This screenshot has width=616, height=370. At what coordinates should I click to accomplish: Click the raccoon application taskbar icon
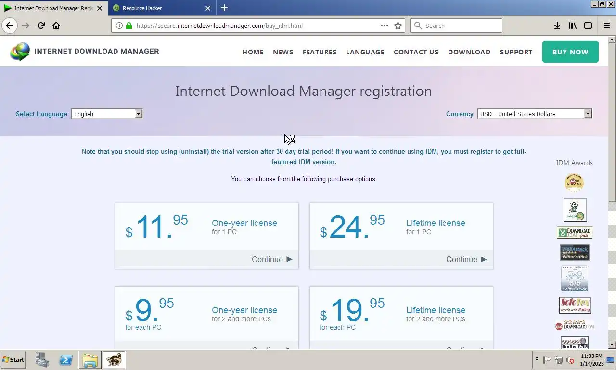pyautogui.click(x=114, y=360)
